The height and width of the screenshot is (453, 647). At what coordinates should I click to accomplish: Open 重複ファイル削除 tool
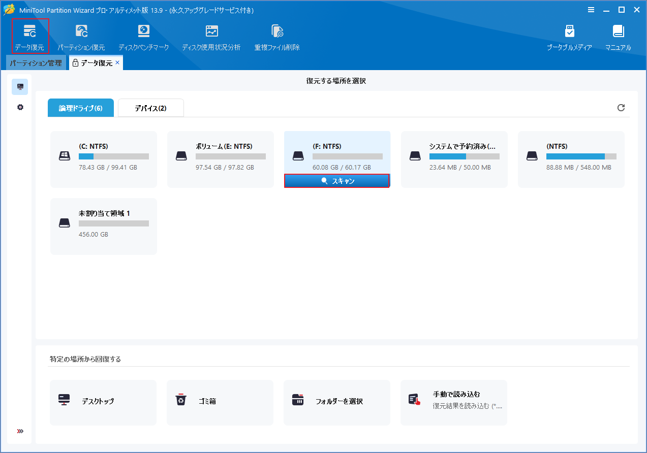pyautogui.click(x=277, y=37)
